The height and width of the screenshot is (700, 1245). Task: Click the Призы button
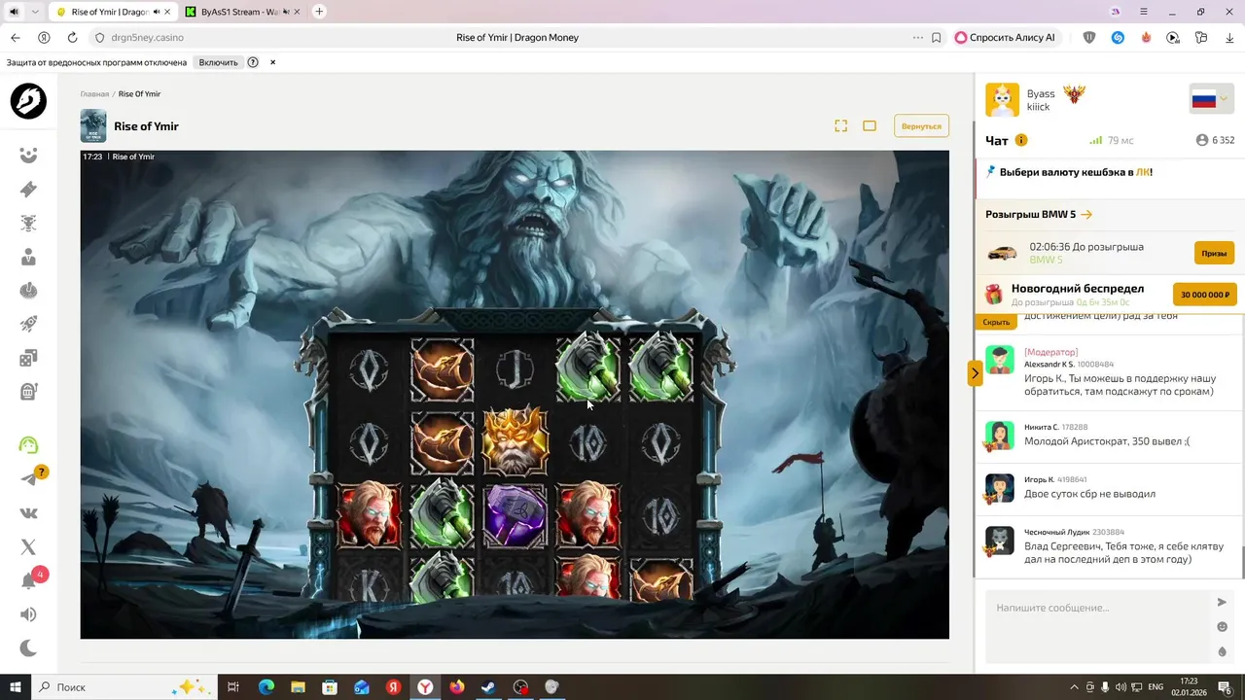tap(1214, 253)
